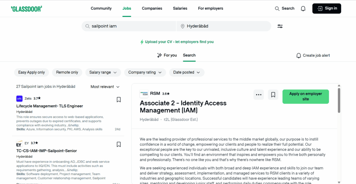
Task: Click '₹2L (Glassdoor Est.)' salary text
Action: [181, 120]
